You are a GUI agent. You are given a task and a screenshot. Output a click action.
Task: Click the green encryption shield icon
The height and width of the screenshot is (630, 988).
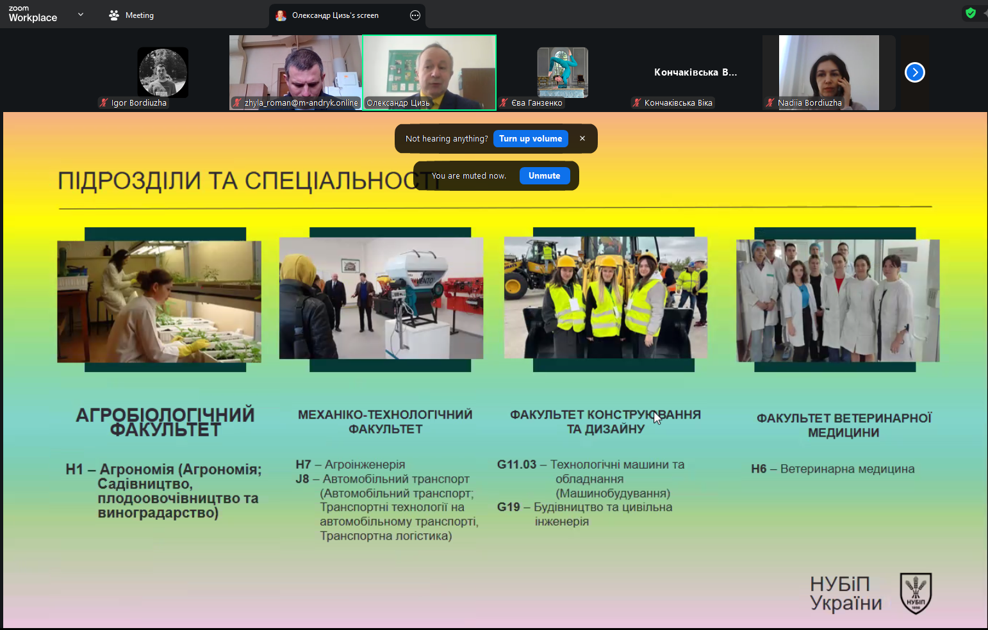(971, 13)
